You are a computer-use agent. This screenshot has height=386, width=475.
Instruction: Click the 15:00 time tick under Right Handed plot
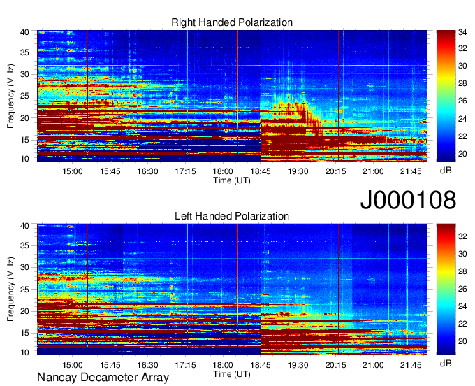[x=73, y=171]
